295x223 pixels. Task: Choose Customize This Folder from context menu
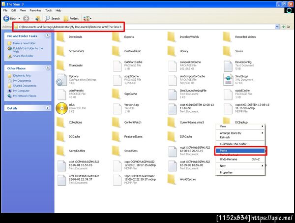(x=240, y=144)
